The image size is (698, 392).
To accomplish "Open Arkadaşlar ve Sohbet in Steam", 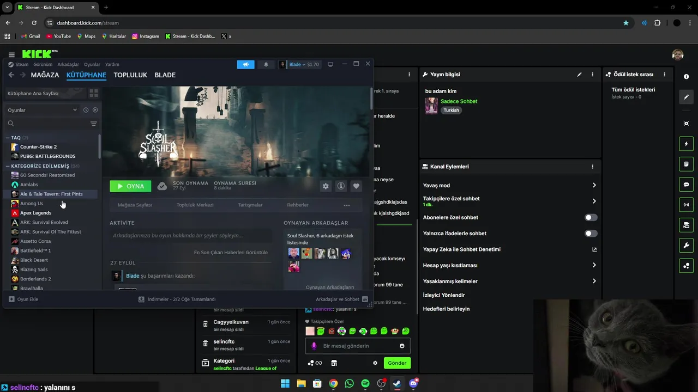I will [x=341, y=299].
